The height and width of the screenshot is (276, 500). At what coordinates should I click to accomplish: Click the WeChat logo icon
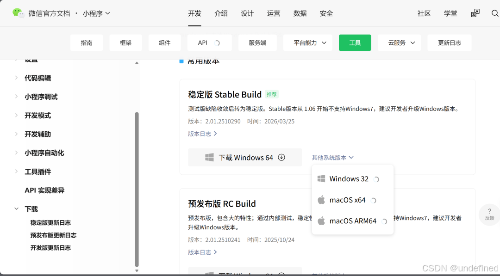[18, 13]
